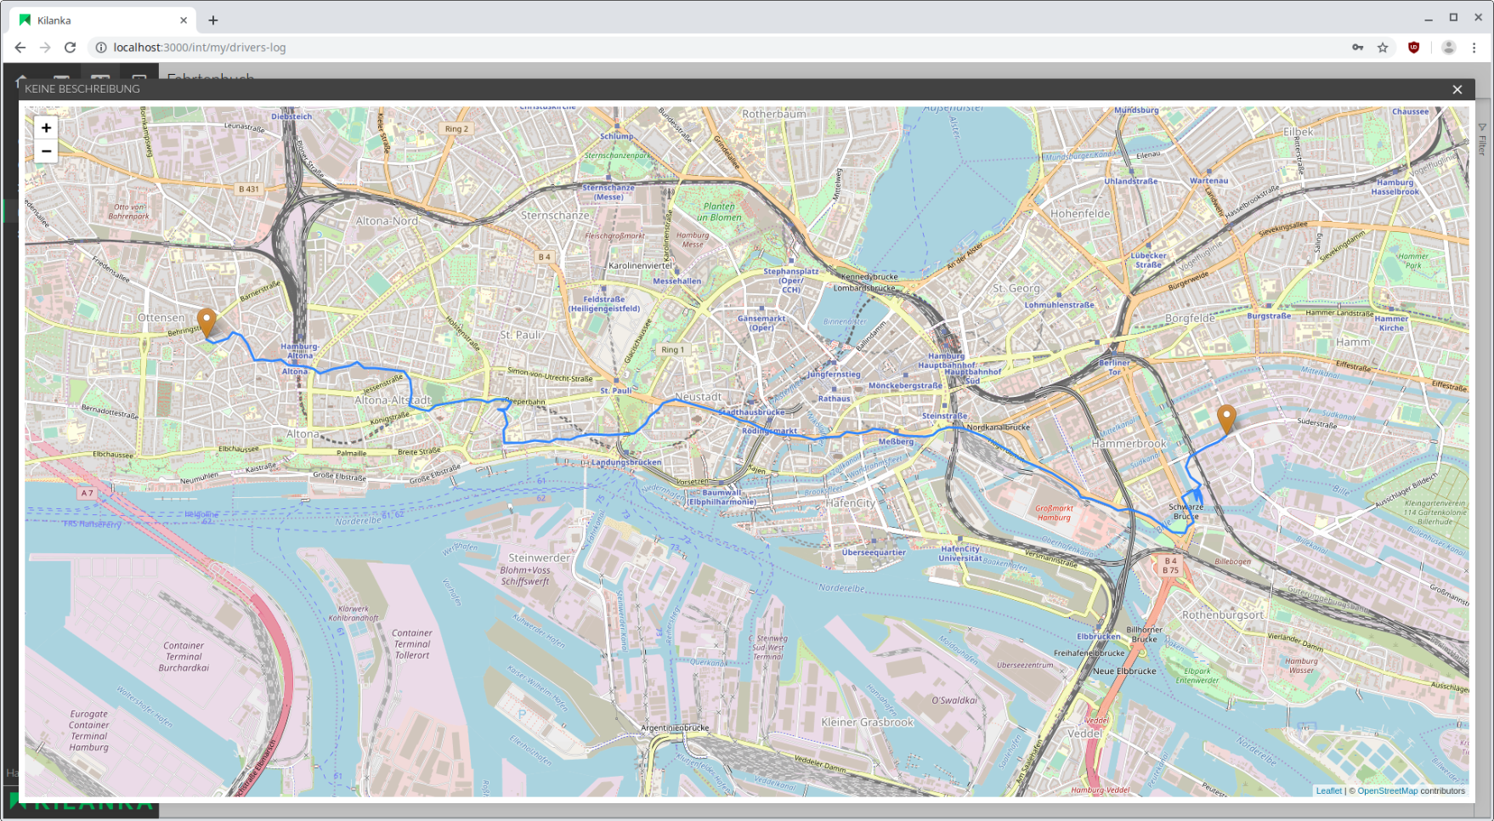This screenshot has height=821, width=1494.
Task: Open saved passwords key icon
Action: tap(1357, 48)
